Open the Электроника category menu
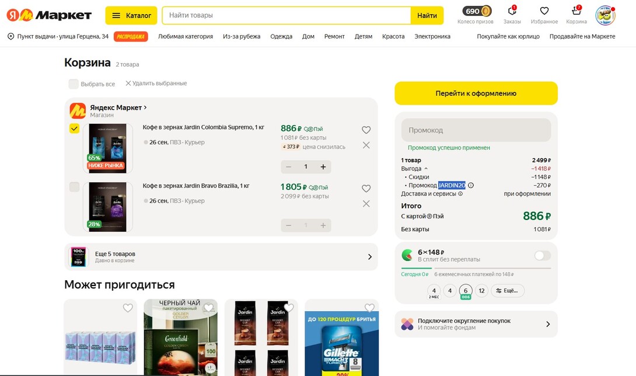Screen dimensions: 636x376 coord(432,36)
